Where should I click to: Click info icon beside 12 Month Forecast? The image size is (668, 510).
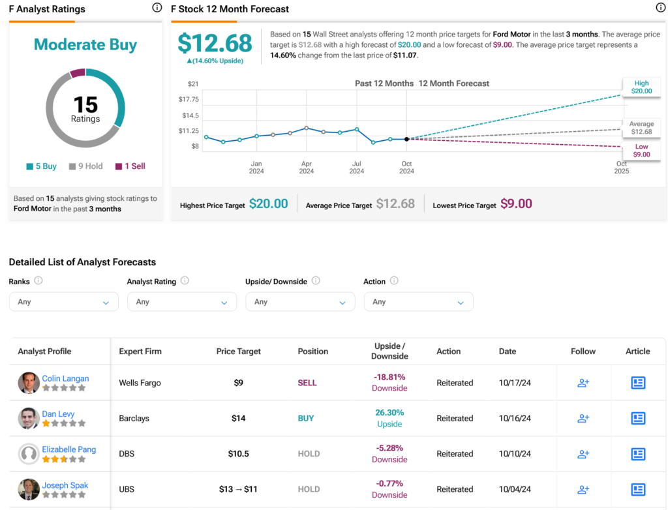click(x=660, y=8)
